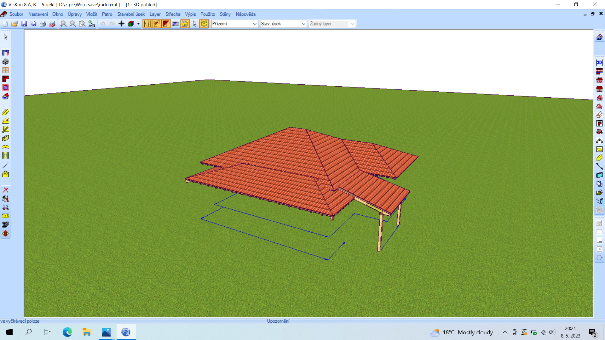
Task: Open File Explorer from the taskbar
Action: point(87,332)
